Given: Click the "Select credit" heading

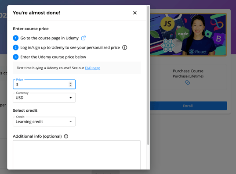Looking at the screenshot, I should pos(25,110).
